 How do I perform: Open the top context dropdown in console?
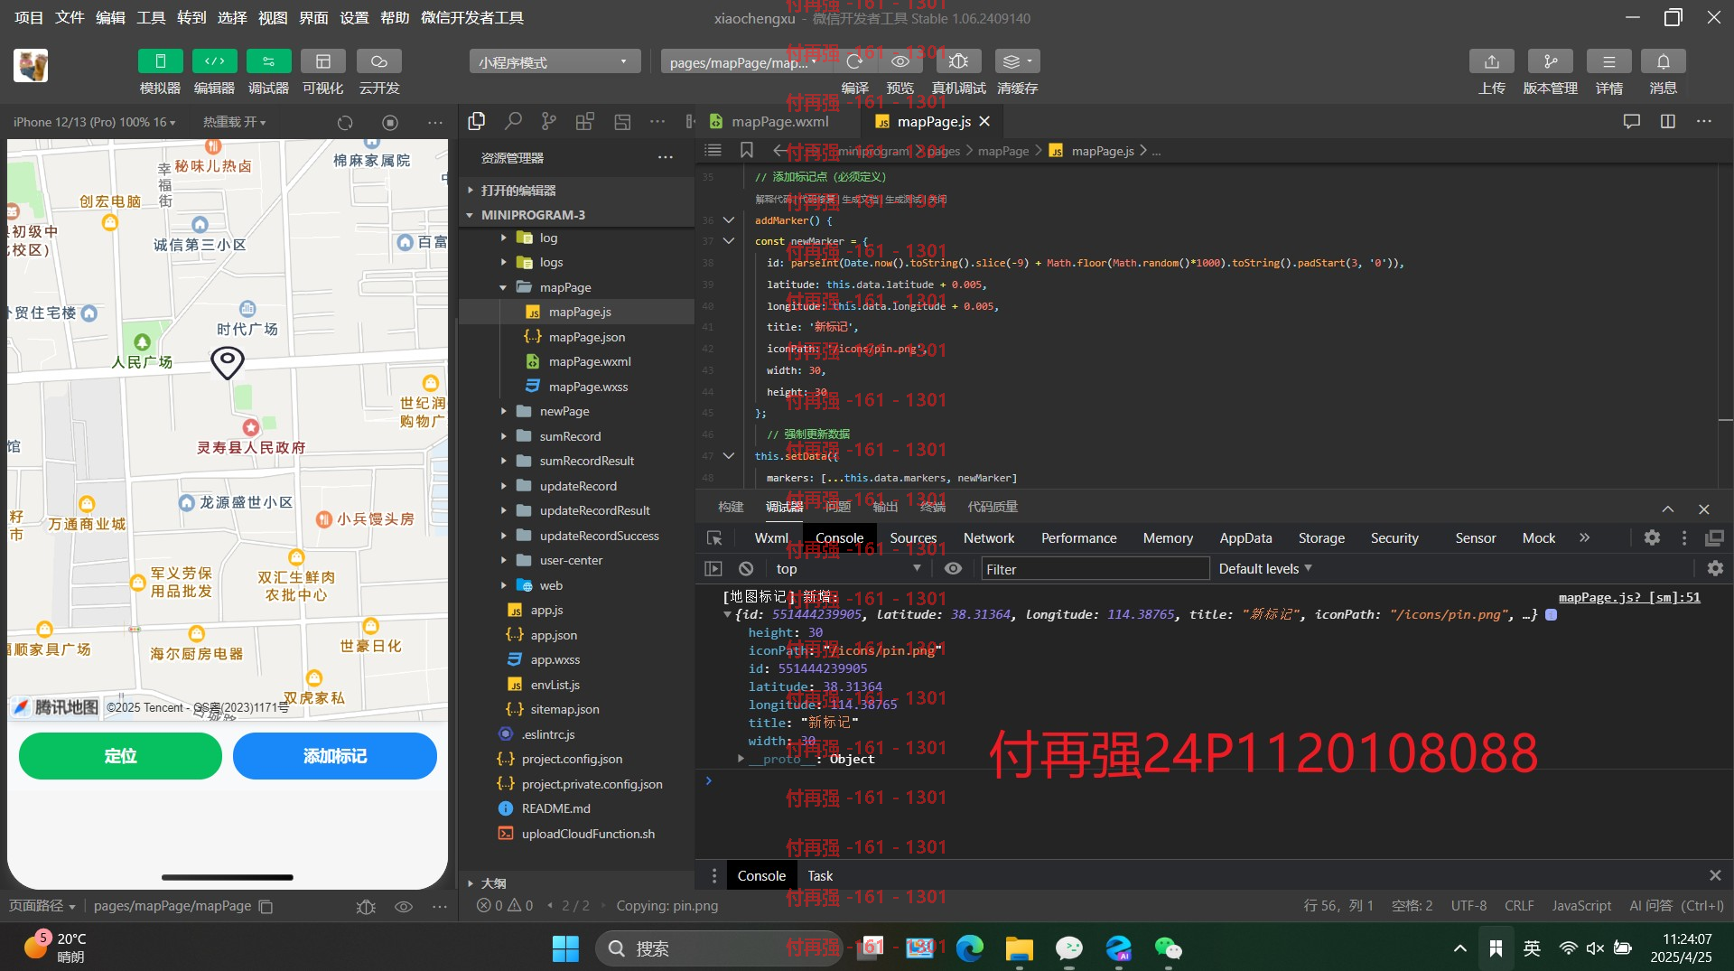848,569
